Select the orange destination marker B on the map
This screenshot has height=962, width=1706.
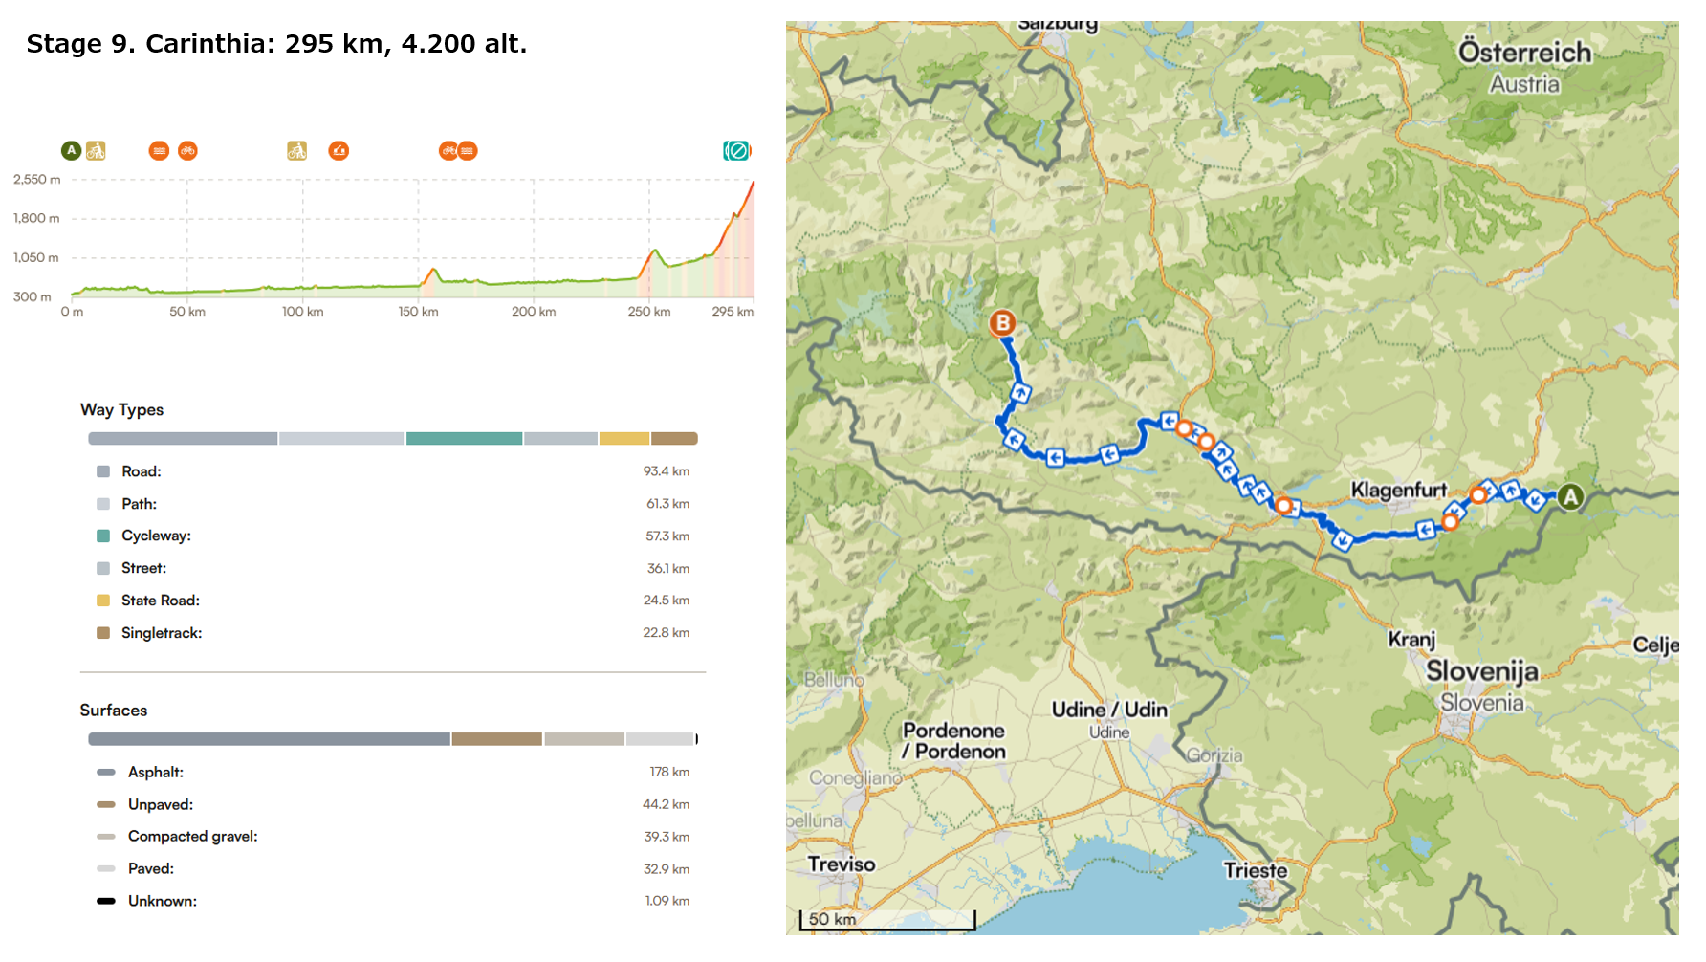(x=1002, y=323)
